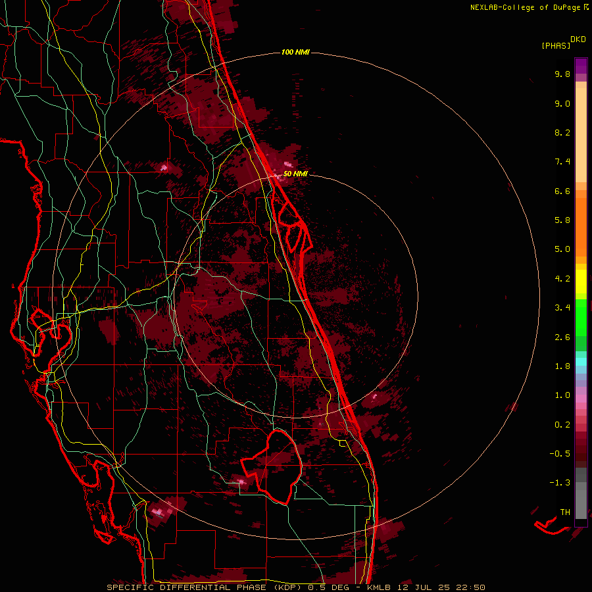Click the bright green segment of color bar

click(x=581, y=317)
